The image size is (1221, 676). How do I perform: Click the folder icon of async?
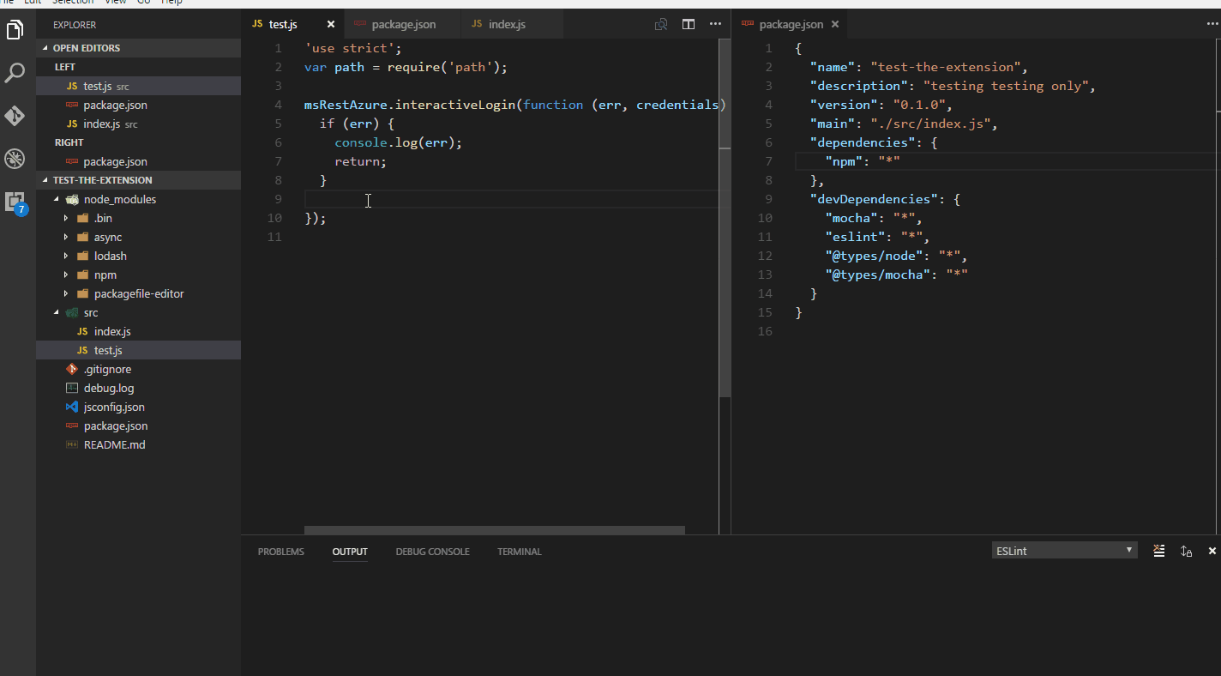pyautogui.click(x=83, y=237)
